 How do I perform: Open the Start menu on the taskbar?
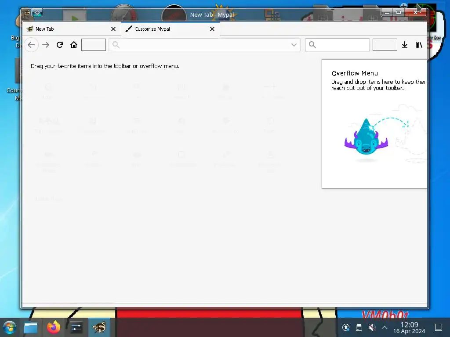click(9, 327)
